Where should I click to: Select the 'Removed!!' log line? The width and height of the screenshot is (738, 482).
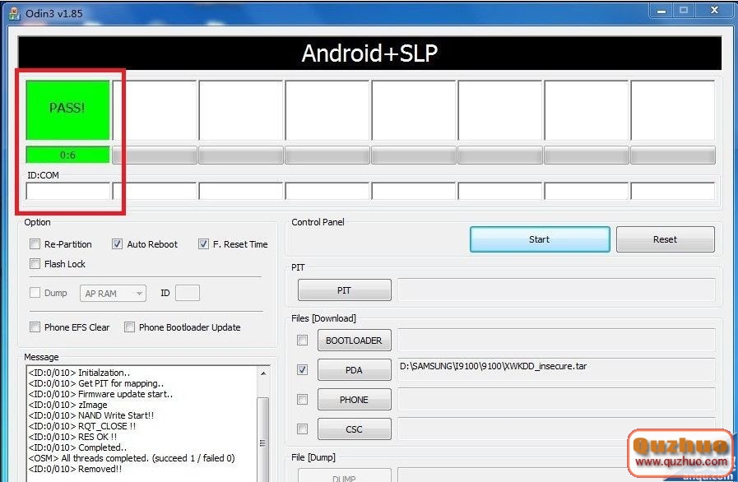[76, 469]
